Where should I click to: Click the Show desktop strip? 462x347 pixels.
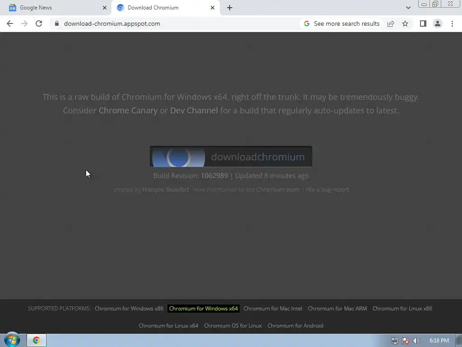pos(459,341)
